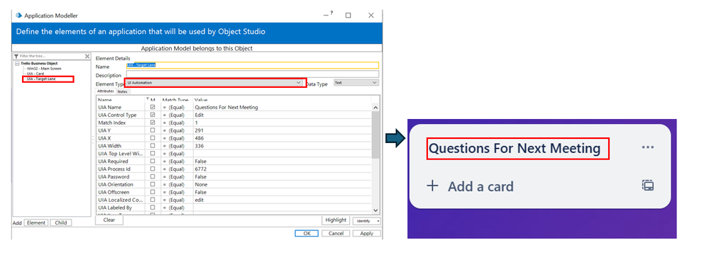This screenshot has width=709, height=260.
Task: Click the UIA Name value cell
Action: 282,108
